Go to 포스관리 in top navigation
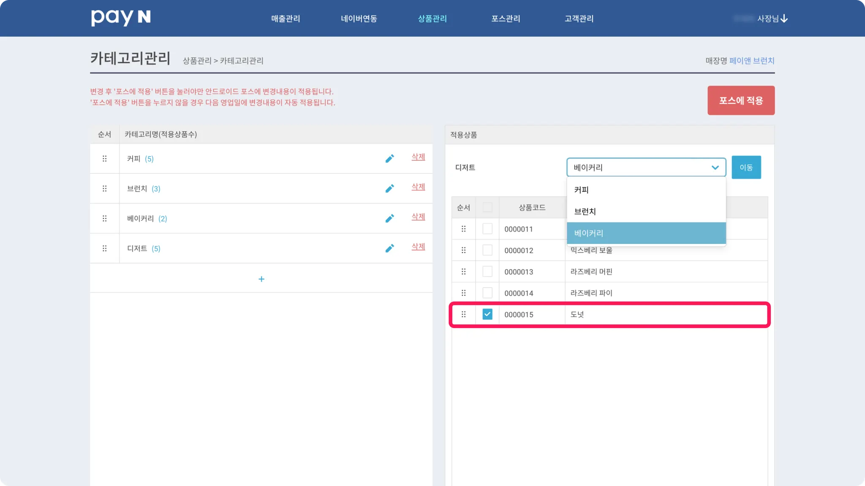Image resolution: width=865 pixels, height=486 pixels. tap(506, 19)
